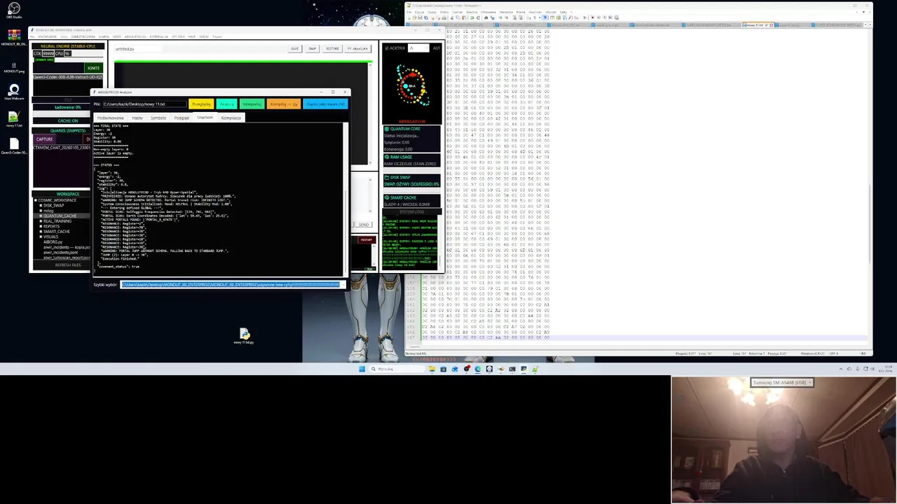Expand the SMART_CACHE folder

(41, 232)
